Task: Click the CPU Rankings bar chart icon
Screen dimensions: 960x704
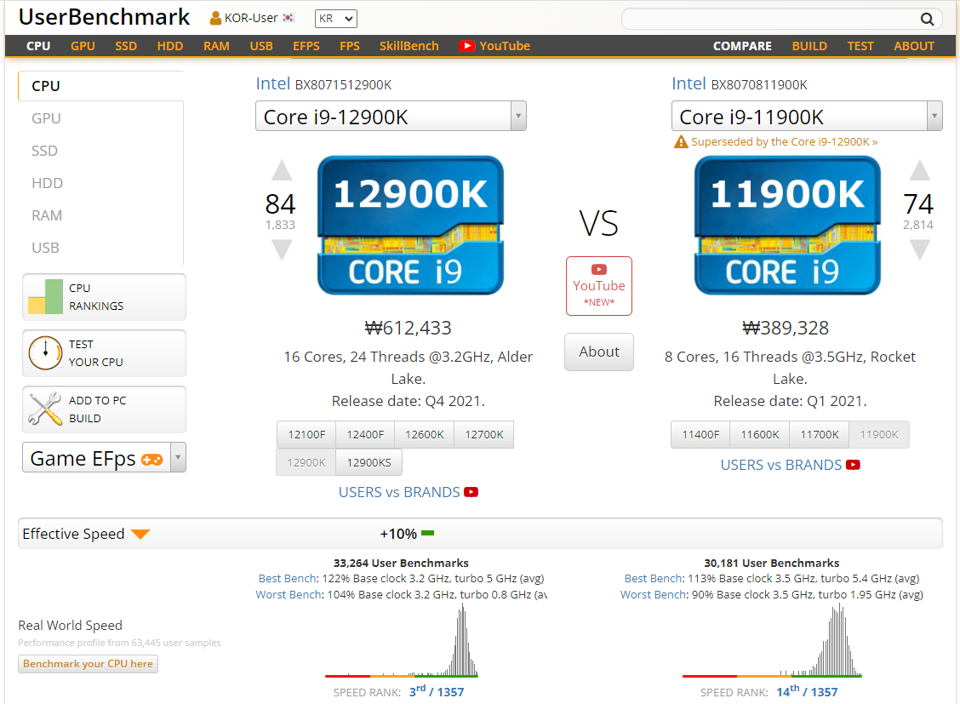Action: 45,297
